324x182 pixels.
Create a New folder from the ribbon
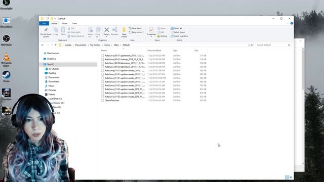click(x=124, y=32)
